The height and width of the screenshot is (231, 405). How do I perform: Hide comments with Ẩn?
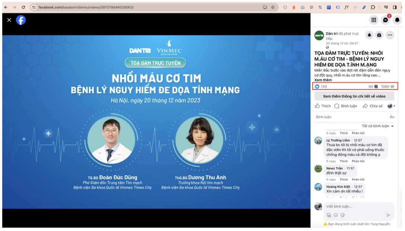pyautogui.click(x=392, y=117)
